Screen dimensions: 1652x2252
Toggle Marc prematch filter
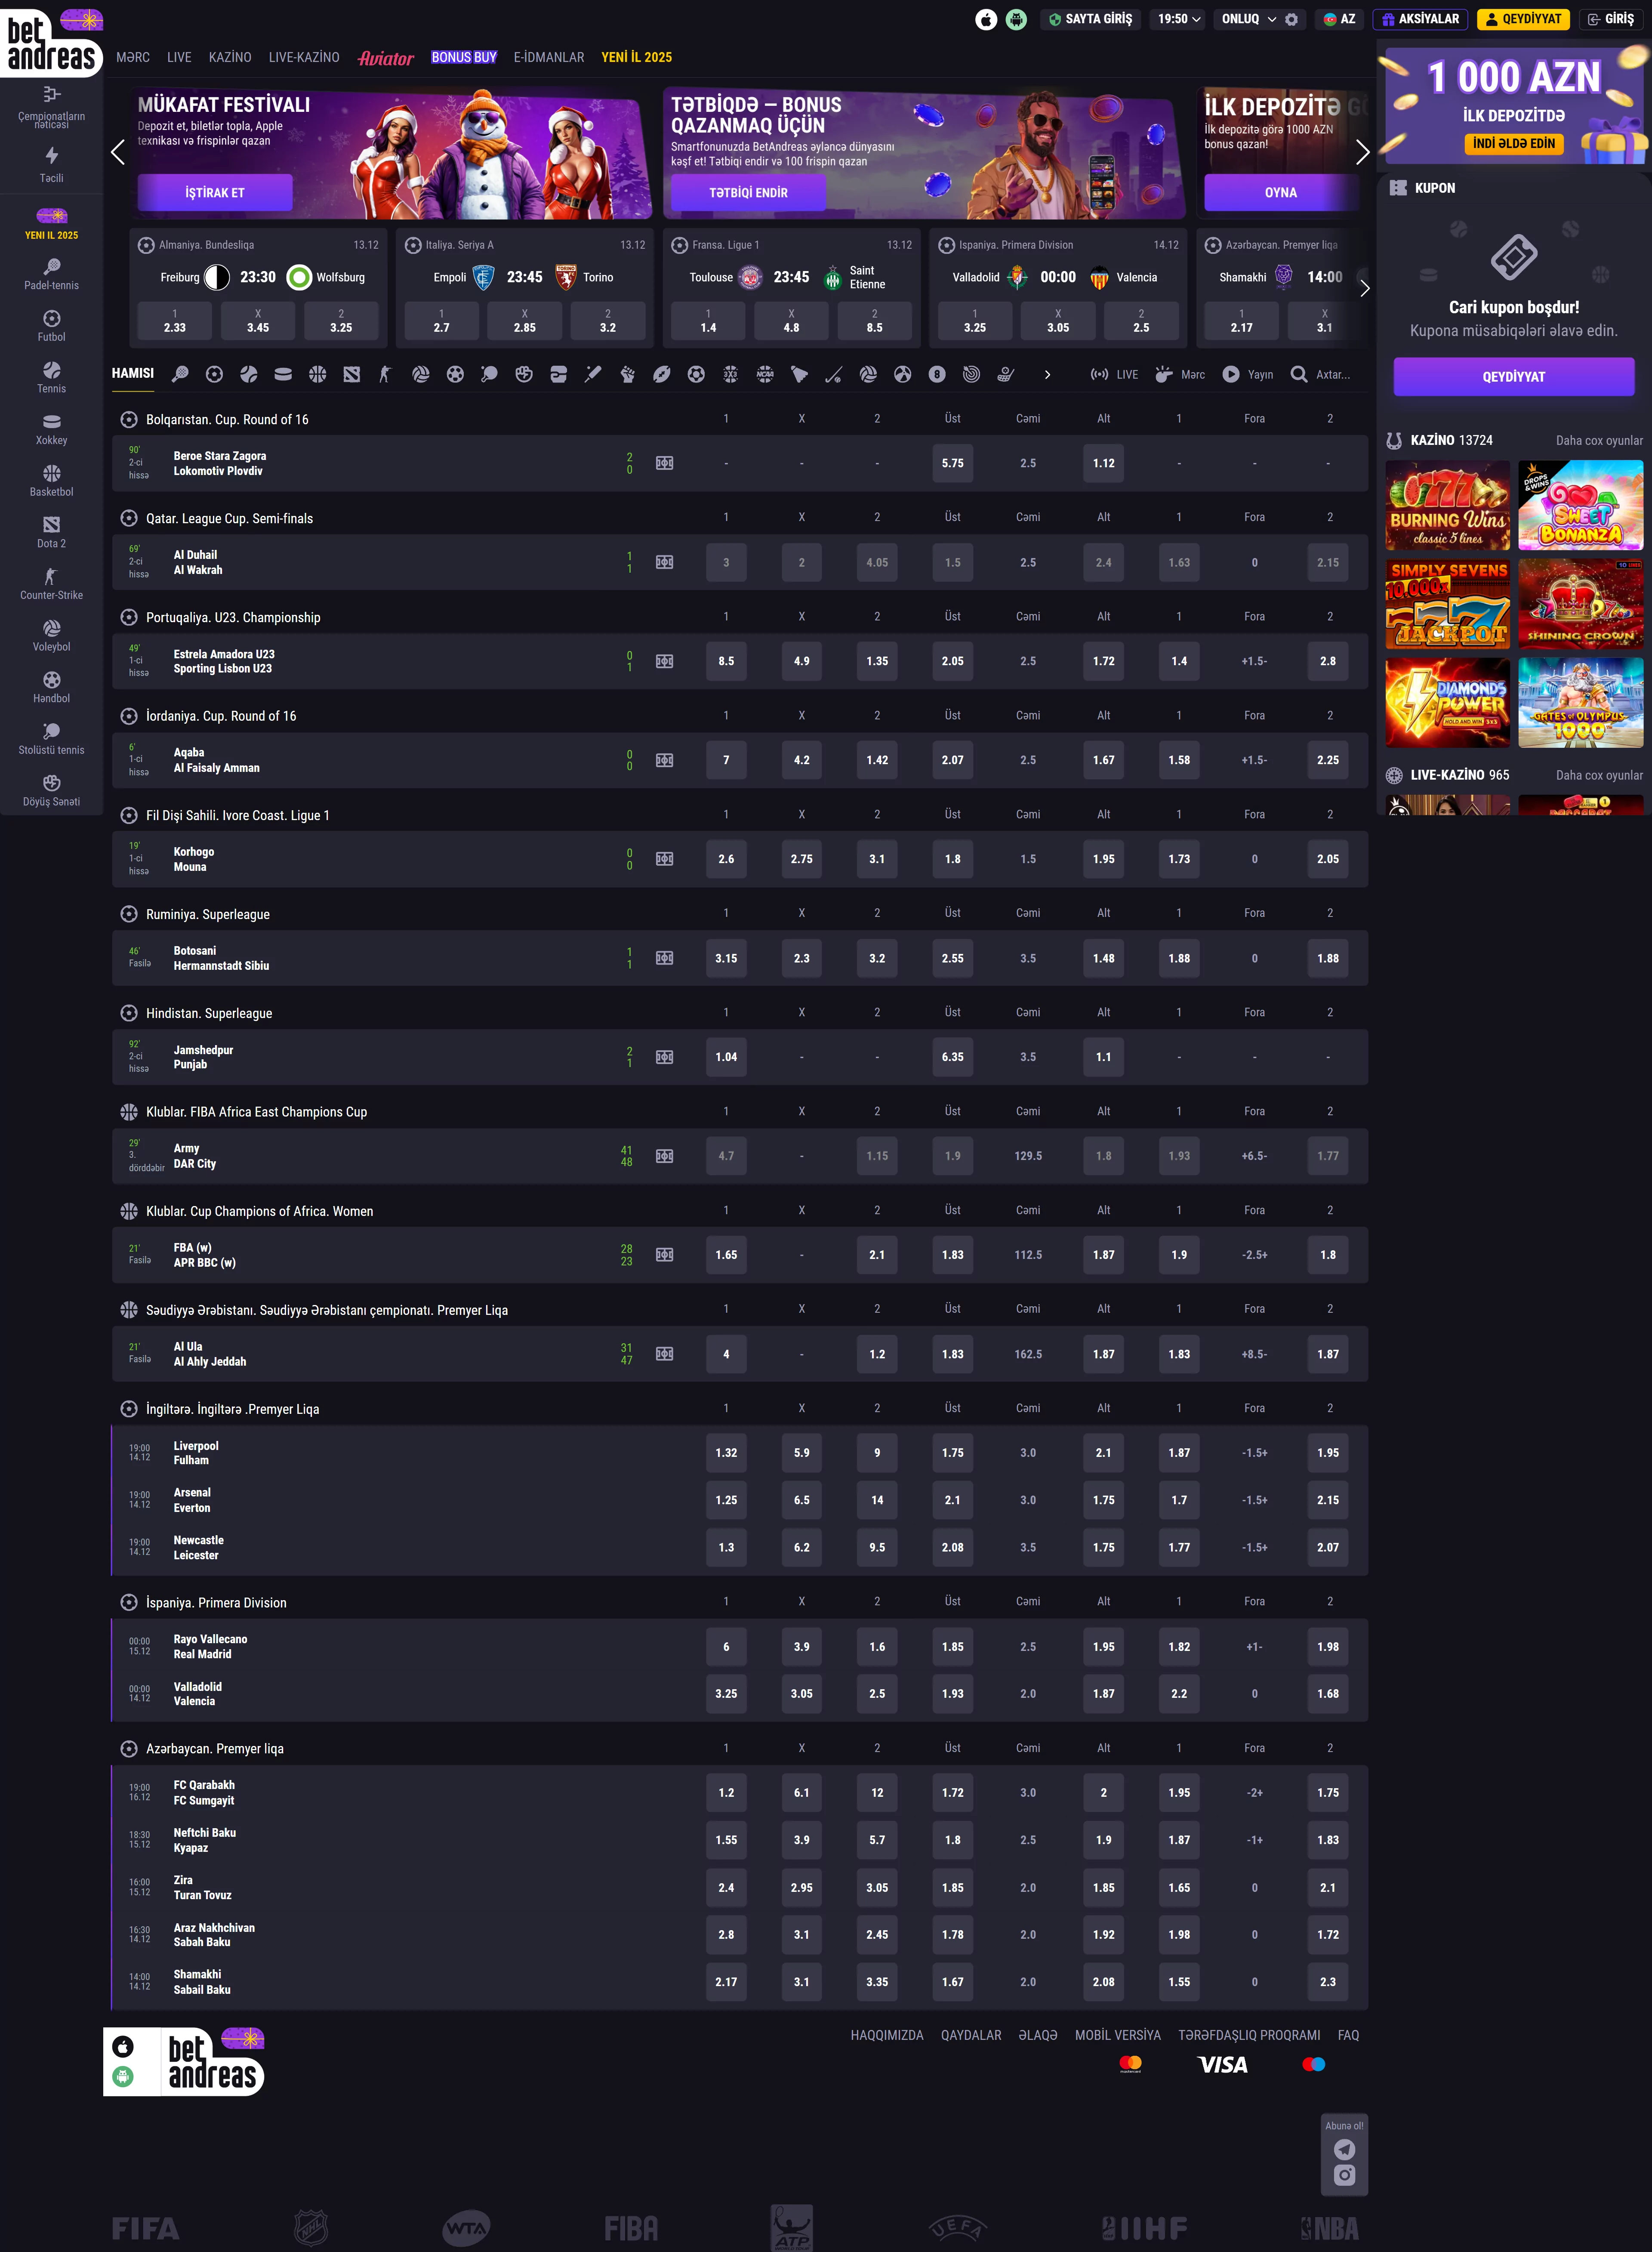click(1179, 374)
